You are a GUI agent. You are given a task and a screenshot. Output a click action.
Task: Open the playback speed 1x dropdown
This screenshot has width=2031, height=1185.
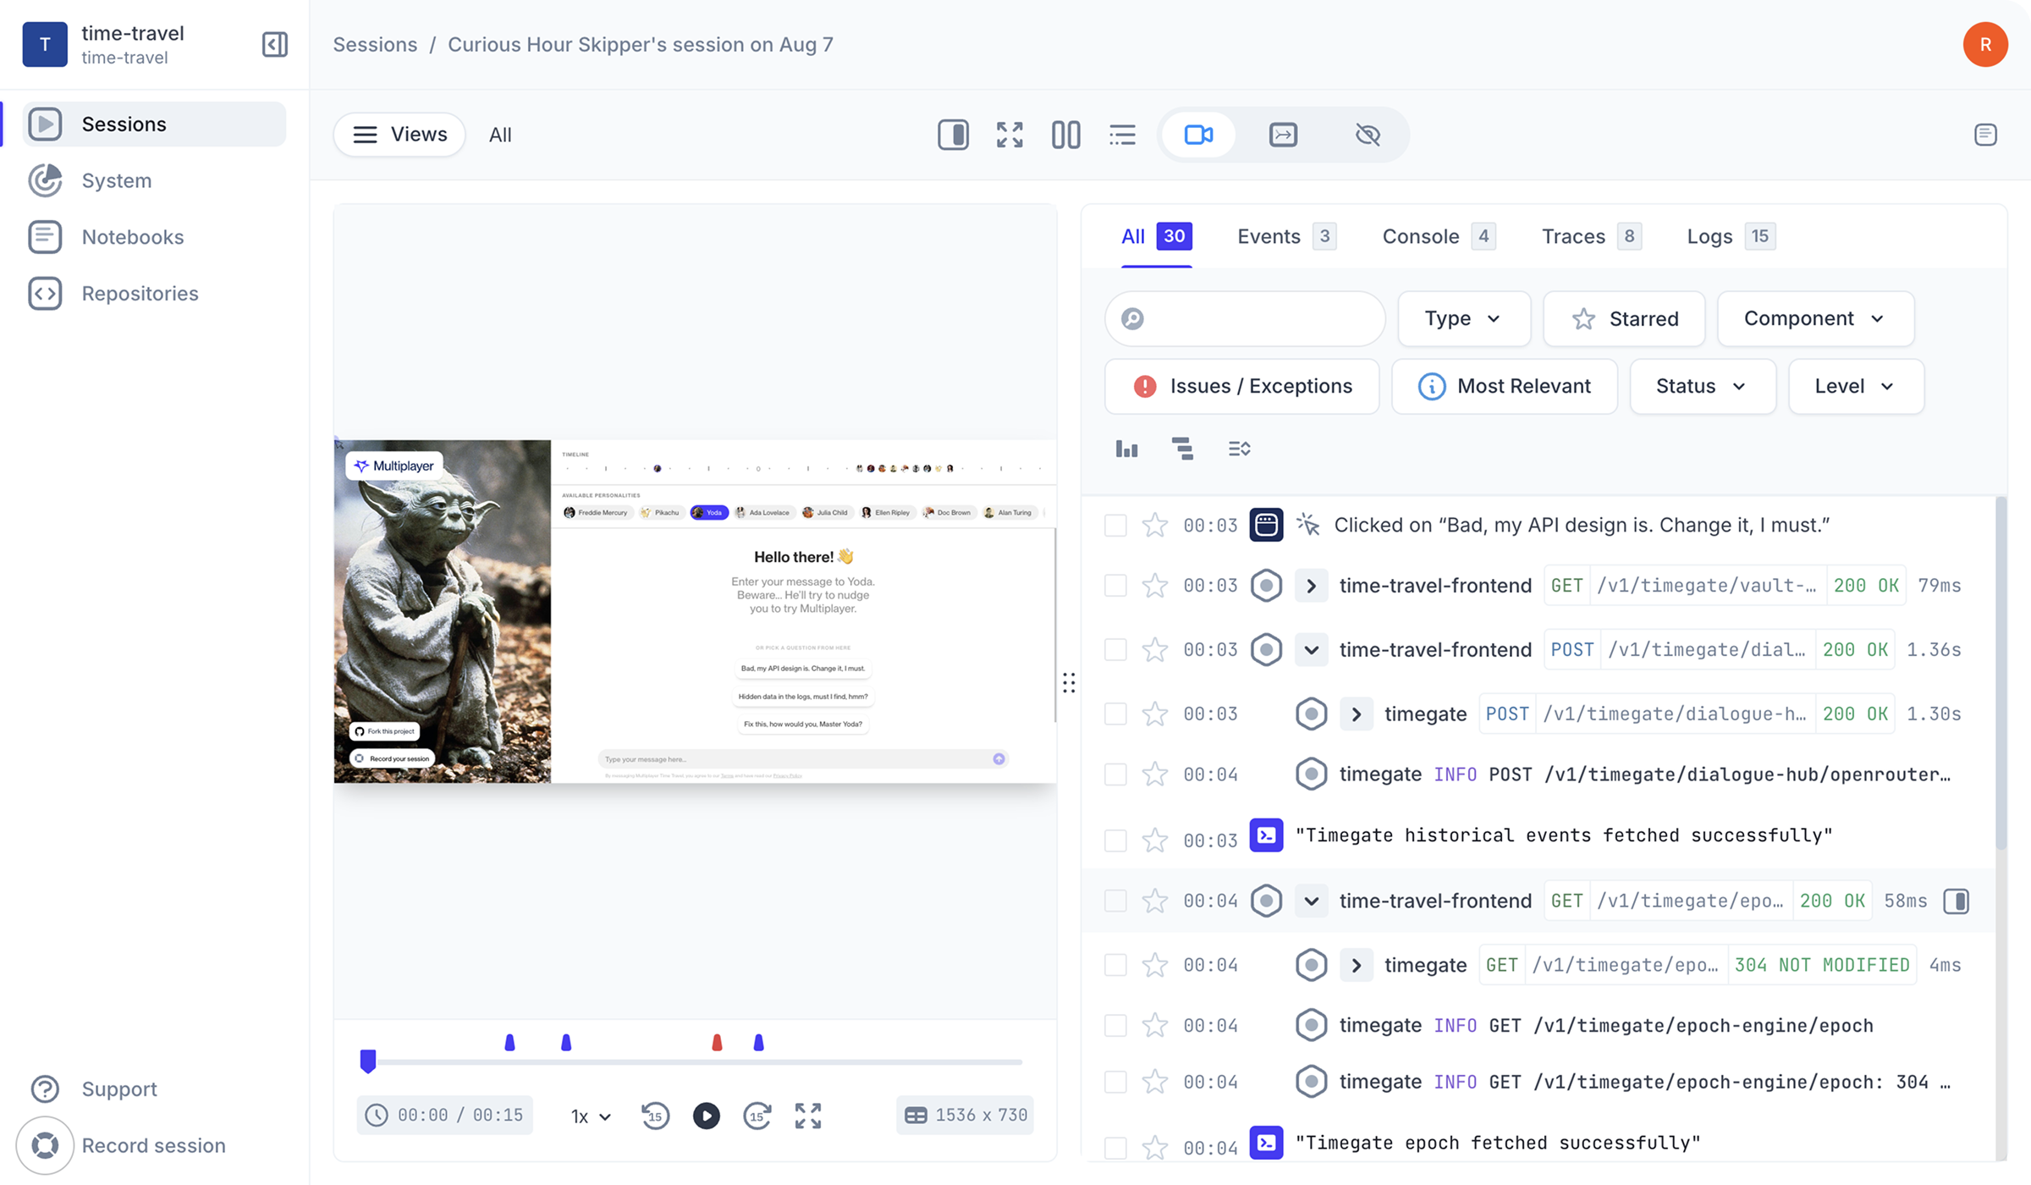[591, 1116]
